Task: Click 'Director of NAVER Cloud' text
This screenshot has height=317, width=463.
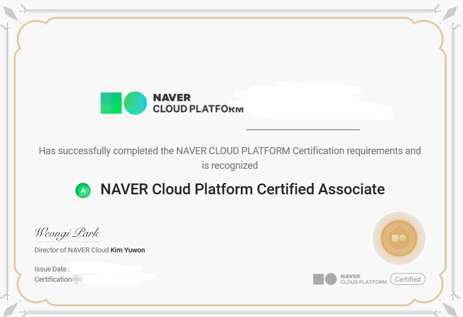Action: (72, 250)
